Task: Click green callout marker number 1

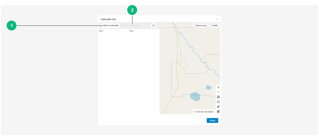Action: [x=12, y=26]
